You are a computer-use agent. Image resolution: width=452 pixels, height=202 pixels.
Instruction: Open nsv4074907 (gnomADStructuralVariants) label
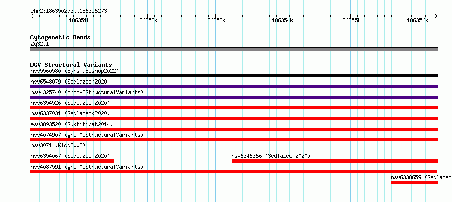pyautogui.click(x=87, y=135)
